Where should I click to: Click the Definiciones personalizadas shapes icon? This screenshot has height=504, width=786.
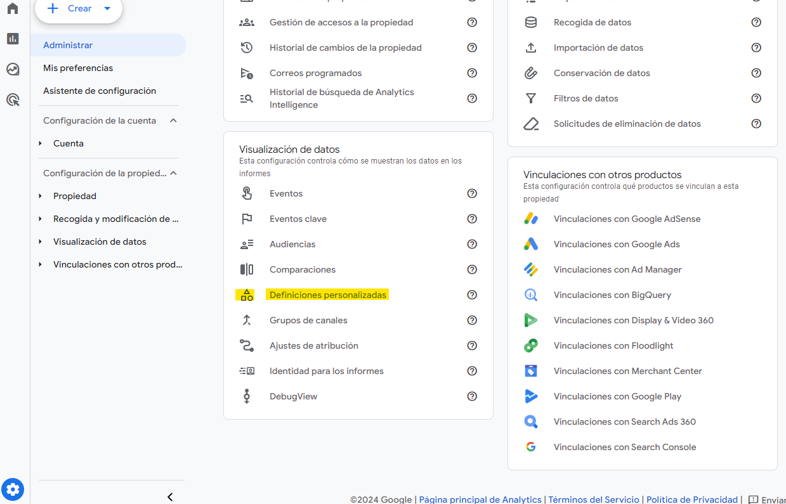click(x=247, y=295)
